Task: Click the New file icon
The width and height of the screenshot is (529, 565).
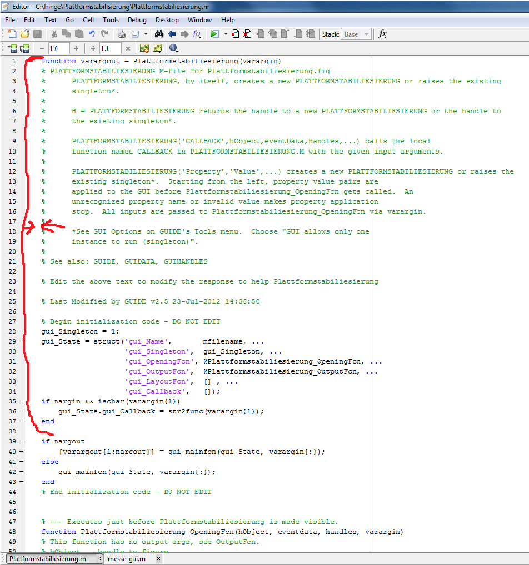Action: pyautogui.click(x=12, y=34)
